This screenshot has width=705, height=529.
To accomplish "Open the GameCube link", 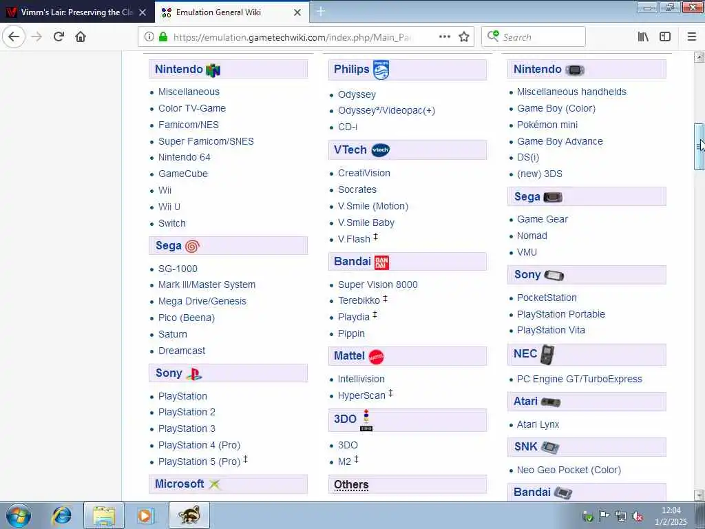I will 183,174.
